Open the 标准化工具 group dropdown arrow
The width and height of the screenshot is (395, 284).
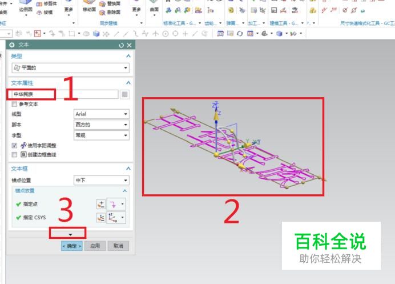point(200,23)
